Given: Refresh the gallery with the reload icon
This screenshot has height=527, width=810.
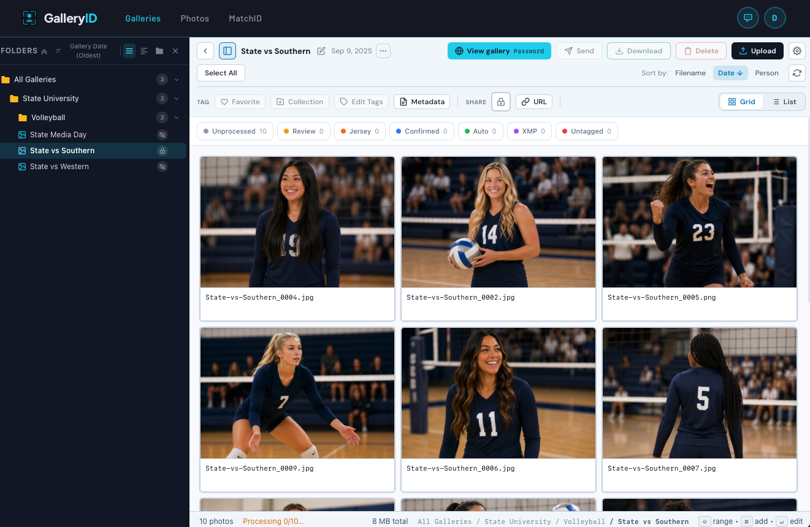Looking at the screenshot, I should [x=797, y=73].
